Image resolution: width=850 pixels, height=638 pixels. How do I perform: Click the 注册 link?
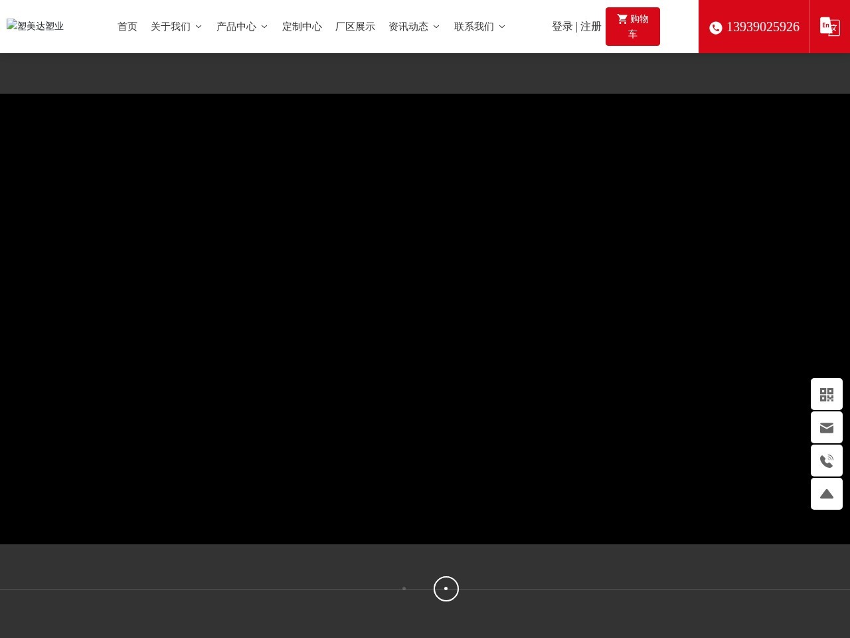[x=591, y=27]
